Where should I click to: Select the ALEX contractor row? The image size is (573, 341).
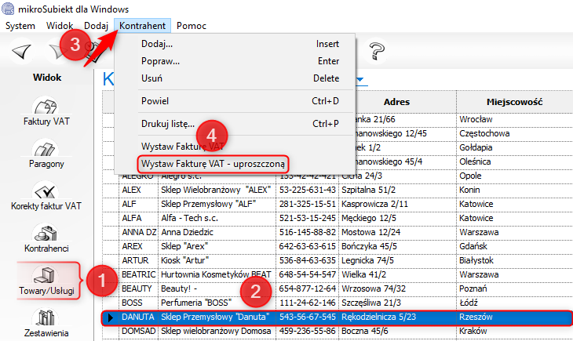(337, 190)
